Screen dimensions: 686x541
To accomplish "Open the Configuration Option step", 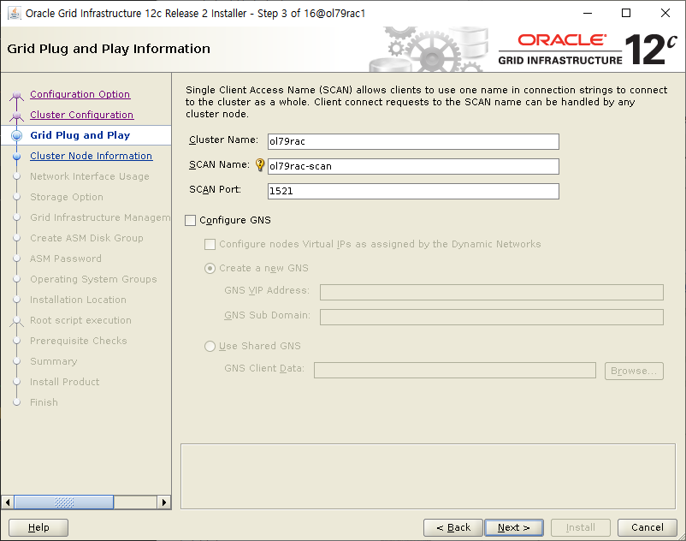I will tap(80, 94).
